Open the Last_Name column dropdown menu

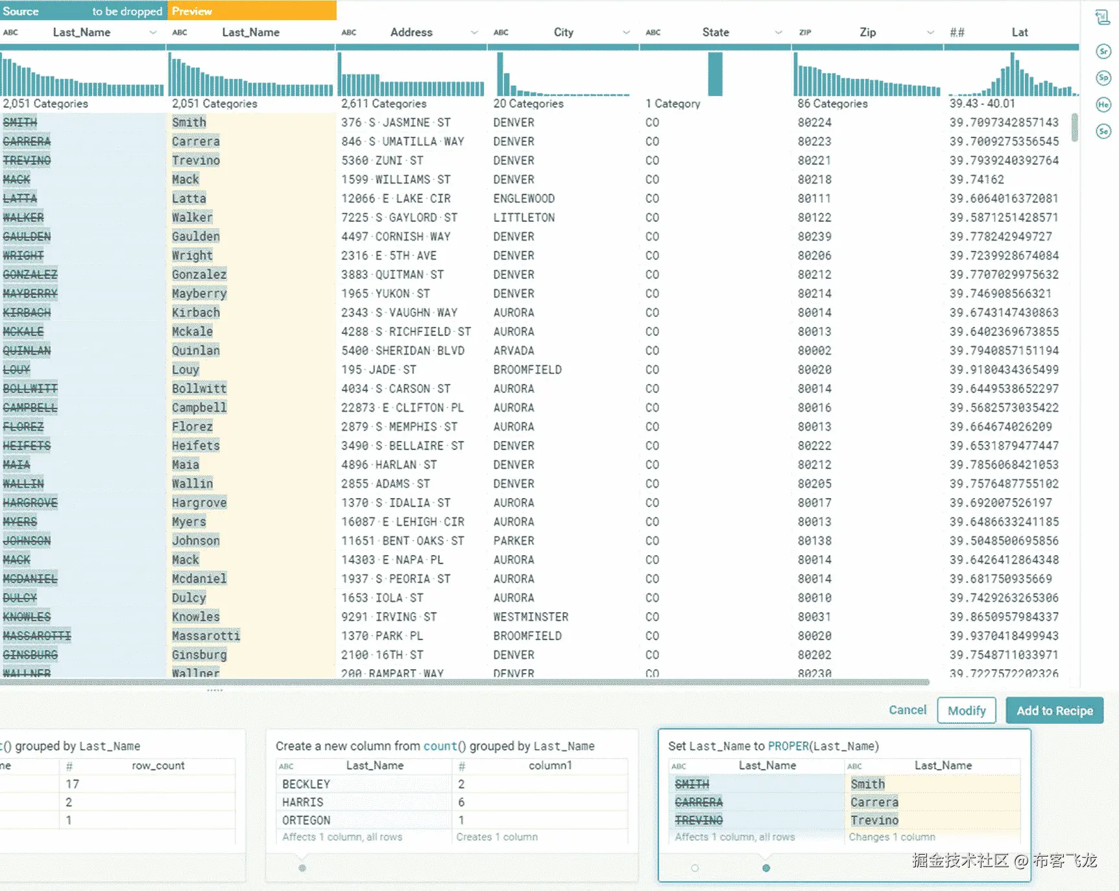(x=153, y=32)
